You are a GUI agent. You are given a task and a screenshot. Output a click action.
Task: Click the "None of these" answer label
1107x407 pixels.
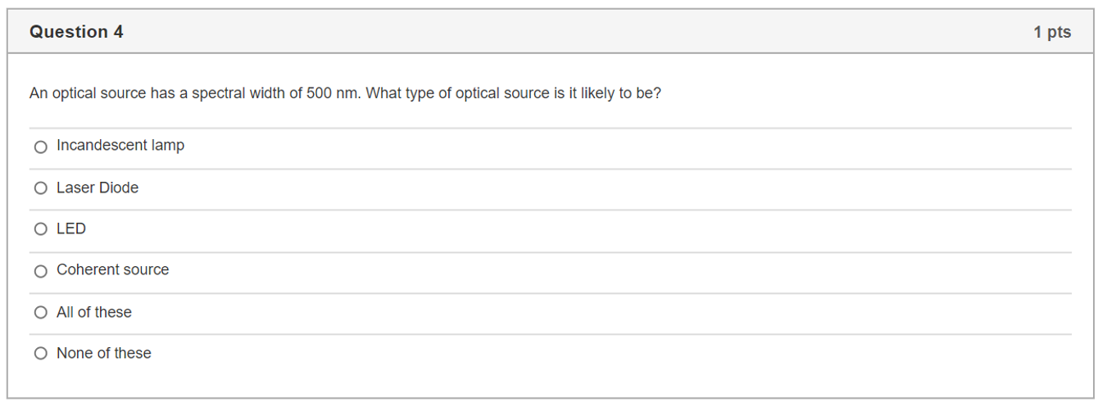[104, 353]
